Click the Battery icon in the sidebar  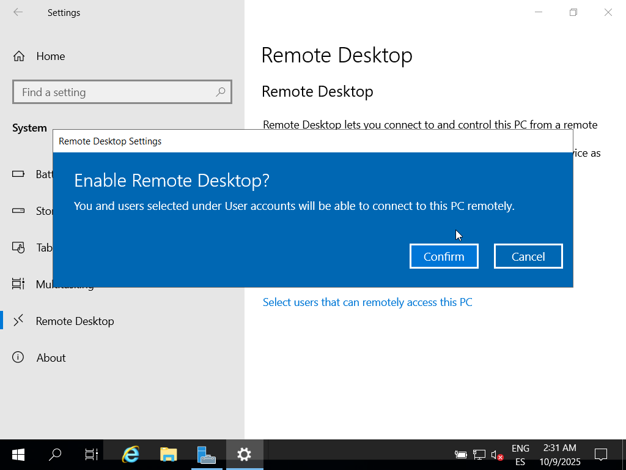18,174
